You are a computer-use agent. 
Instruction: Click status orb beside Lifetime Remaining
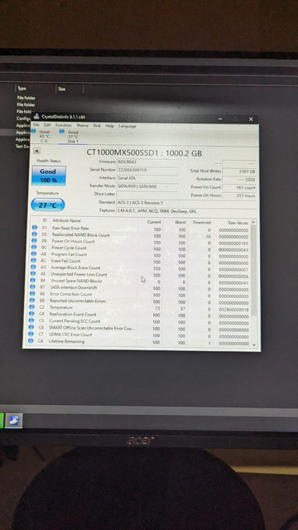point(31,341)
